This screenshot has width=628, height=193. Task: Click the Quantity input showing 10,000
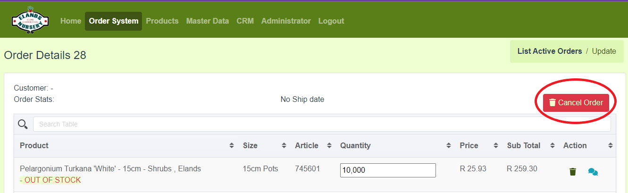point(388,170)
